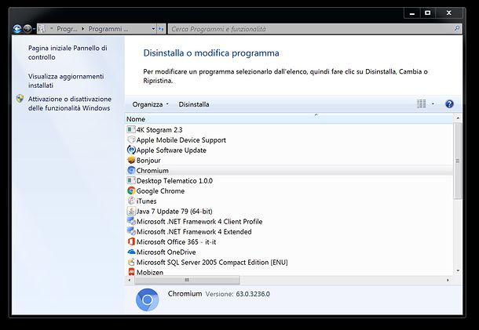The image size is (479, 330).
Task: Click the forward navigation arrow
Action: coord(27,29)
